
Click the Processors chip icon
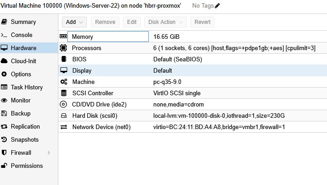point(63,48)
